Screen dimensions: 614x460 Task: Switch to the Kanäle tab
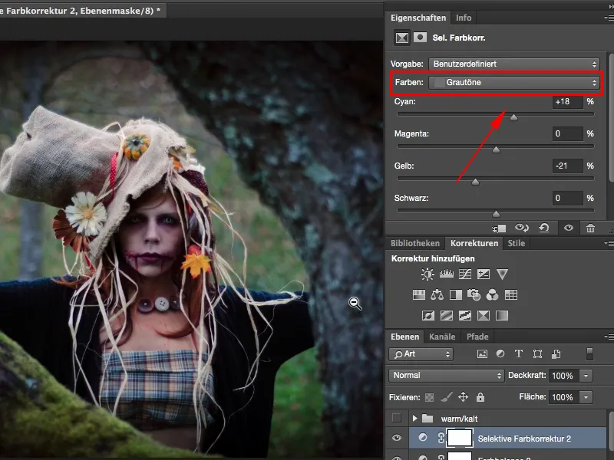coord(442,337)
